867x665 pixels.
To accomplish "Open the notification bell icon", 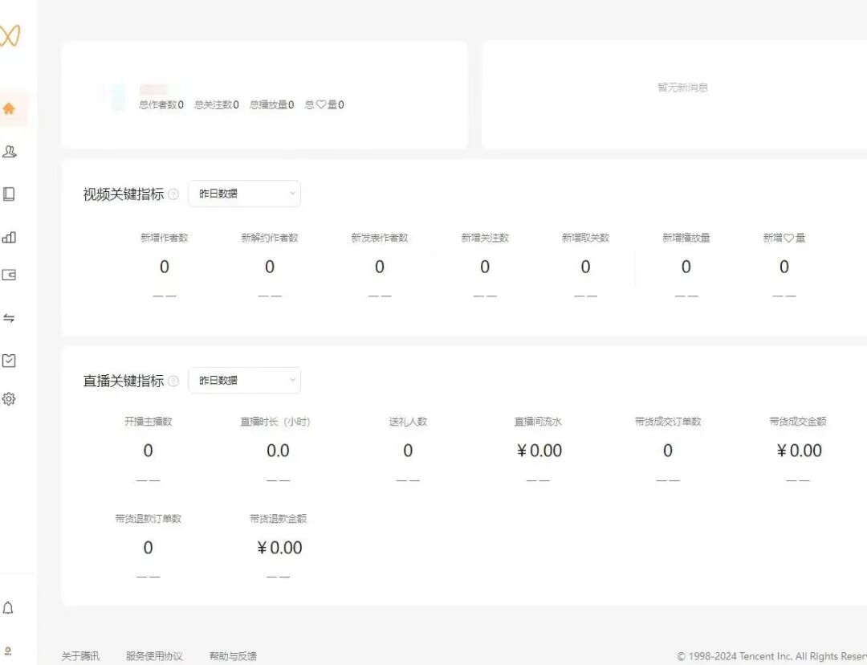I will (x=8, y=607).
